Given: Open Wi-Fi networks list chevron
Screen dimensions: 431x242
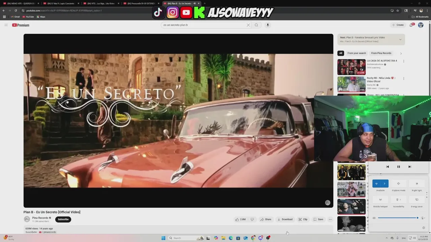Looking at the screenshot, I should pyautogui.click(x=385, y=184).
